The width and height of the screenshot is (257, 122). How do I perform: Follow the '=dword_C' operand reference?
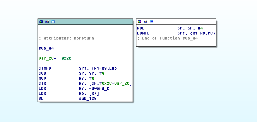pos(99,89)
